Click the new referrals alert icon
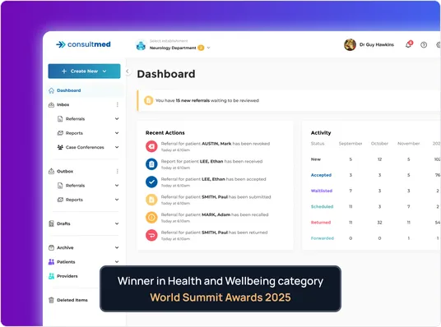 coord(148,100)
